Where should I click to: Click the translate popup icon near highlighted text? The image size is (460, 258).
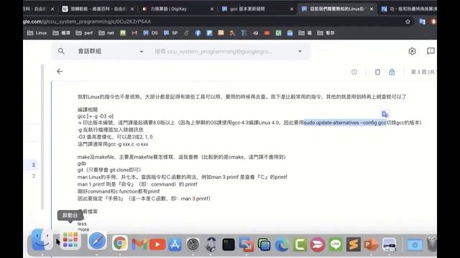coord(385,114)
